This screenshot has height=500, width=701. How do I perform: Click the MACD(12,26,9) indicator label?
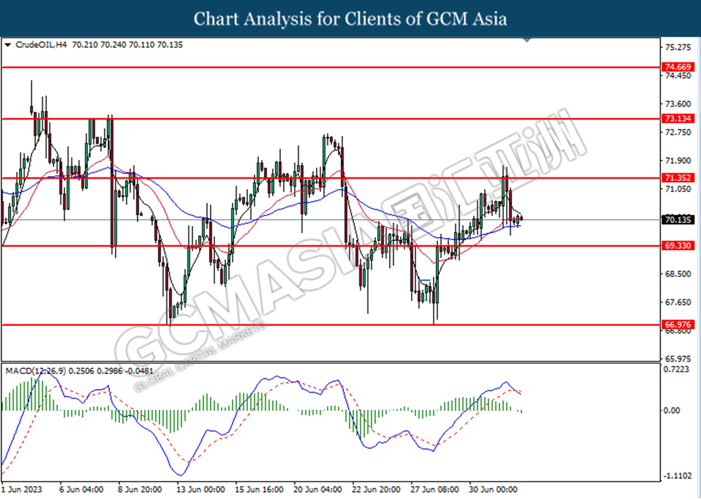(36, 371)
